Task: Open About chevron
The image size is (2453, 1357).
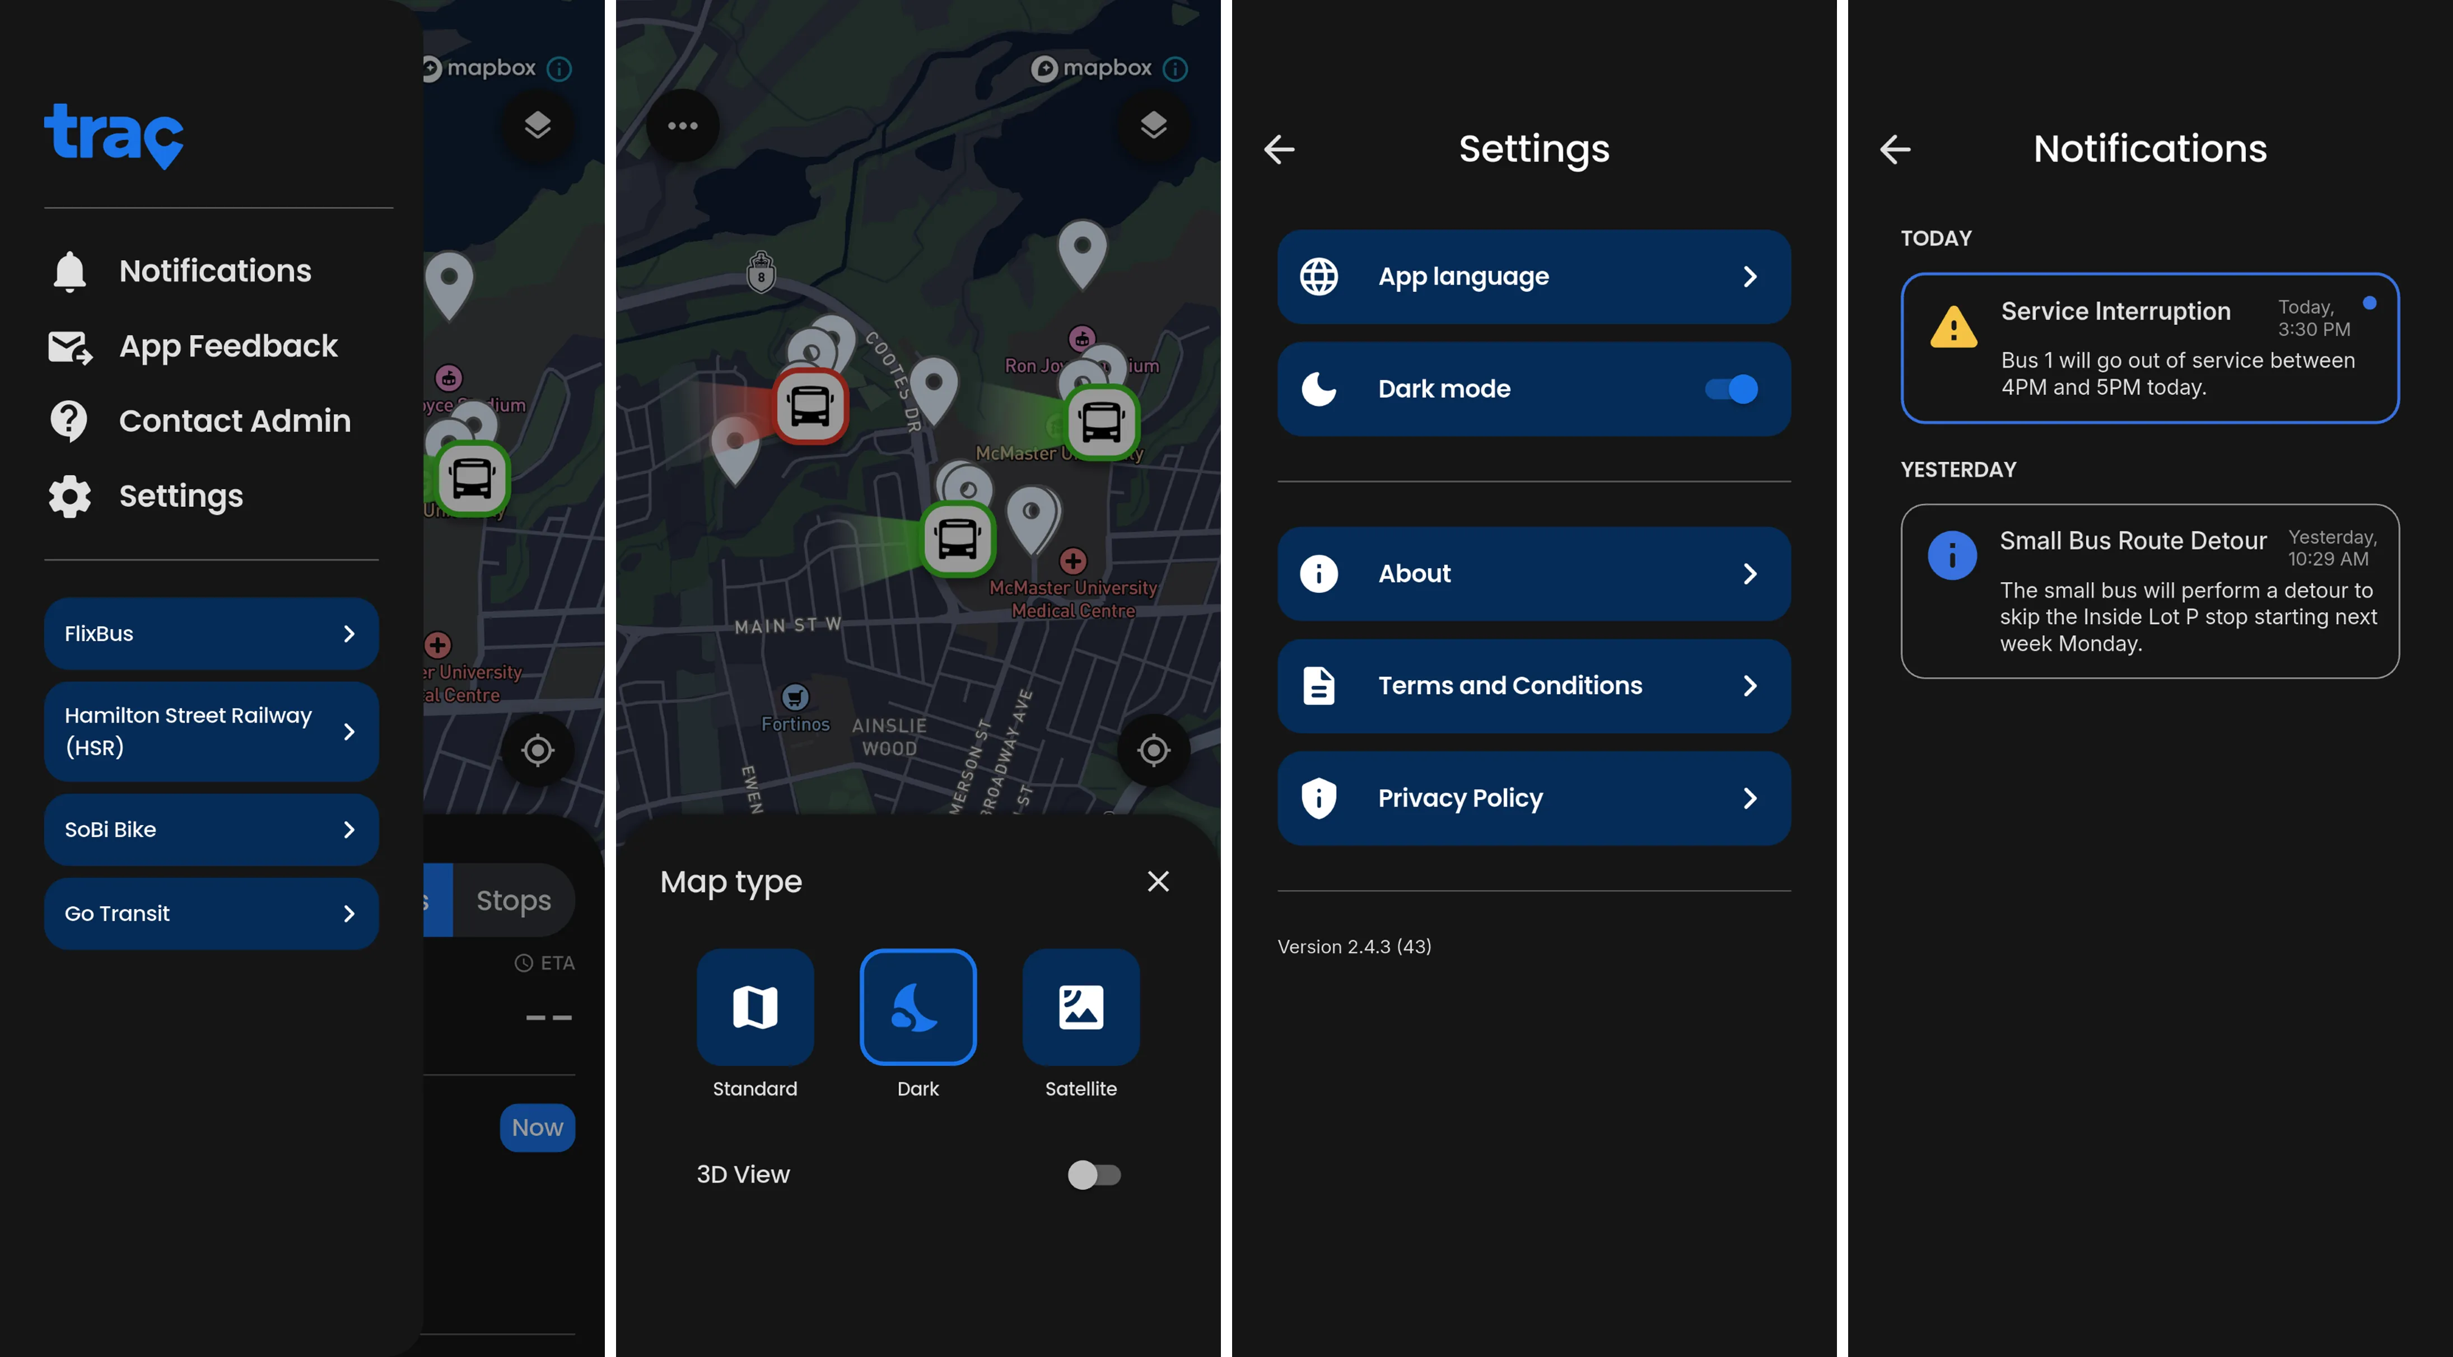Action: click(x=1750, y=574)
